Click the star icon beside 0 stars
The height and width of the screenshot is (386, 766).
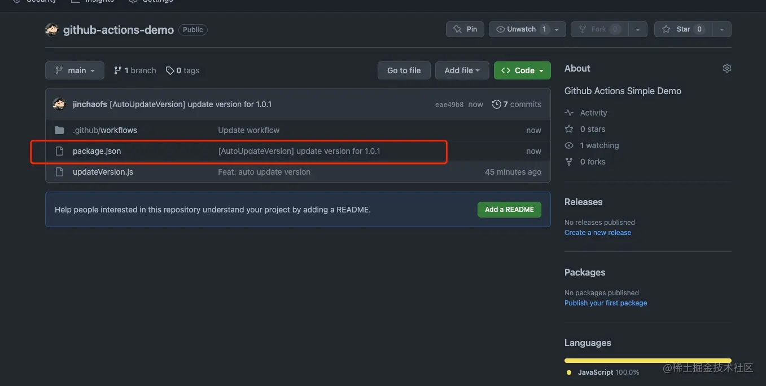coord(569,129)
